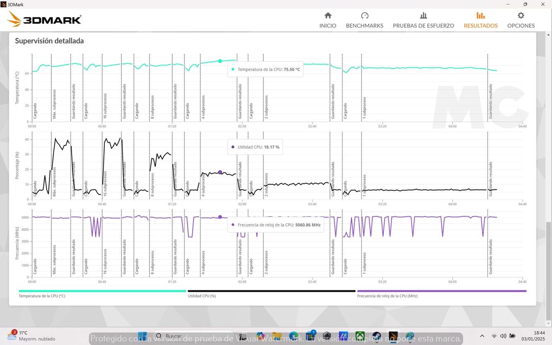Click the home icon for Inicio
The width and height of the screenshot is (552, 345).
[328, 16]
